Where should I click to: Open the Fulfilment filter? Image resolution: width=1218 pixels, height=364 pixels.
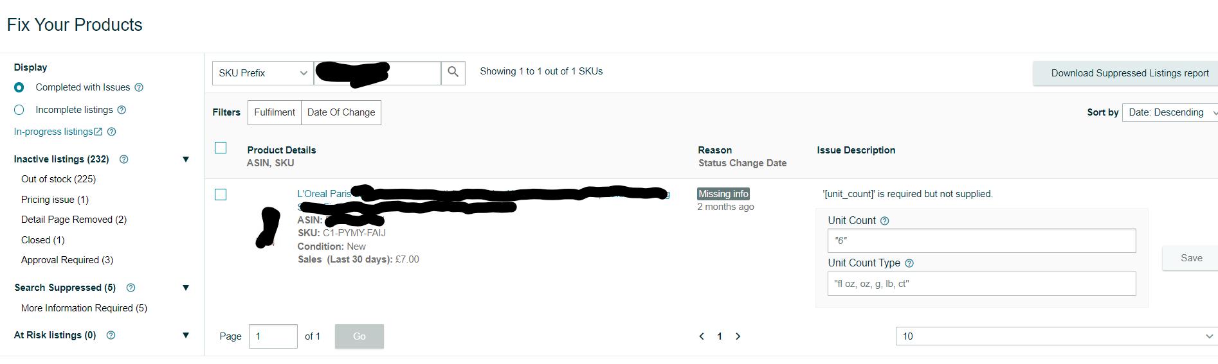click(x=275, y=112)
